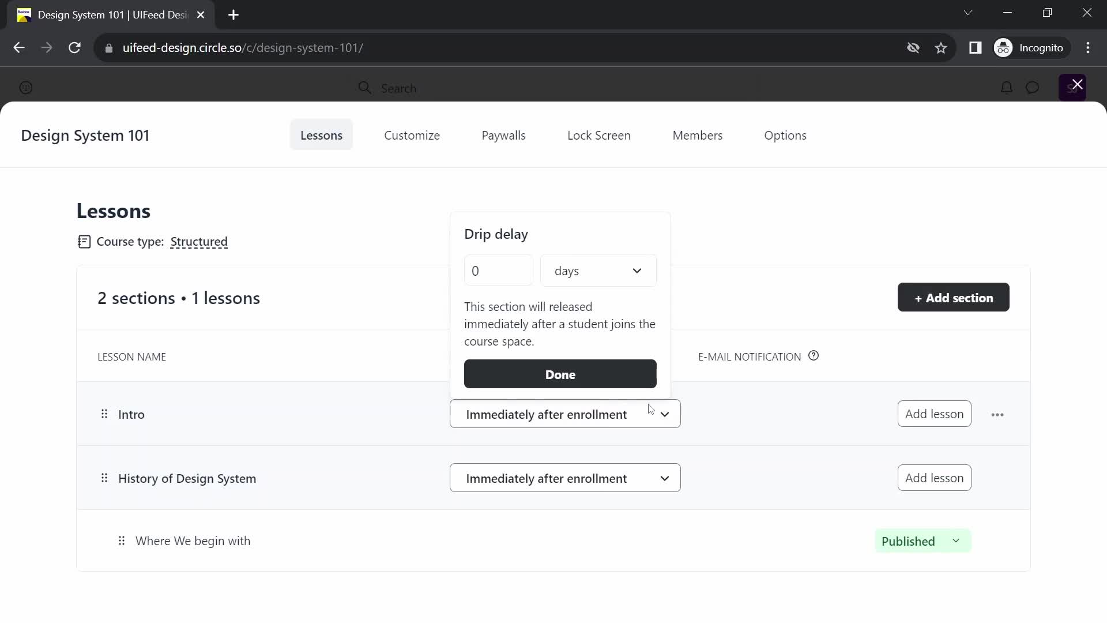Click the drag handle icon for History of Design System

(104, 478)
